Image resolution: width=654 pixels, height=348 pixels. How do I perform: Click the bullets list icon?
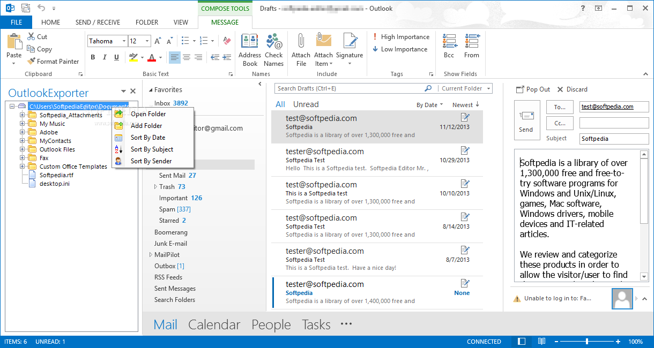(185, 41)
